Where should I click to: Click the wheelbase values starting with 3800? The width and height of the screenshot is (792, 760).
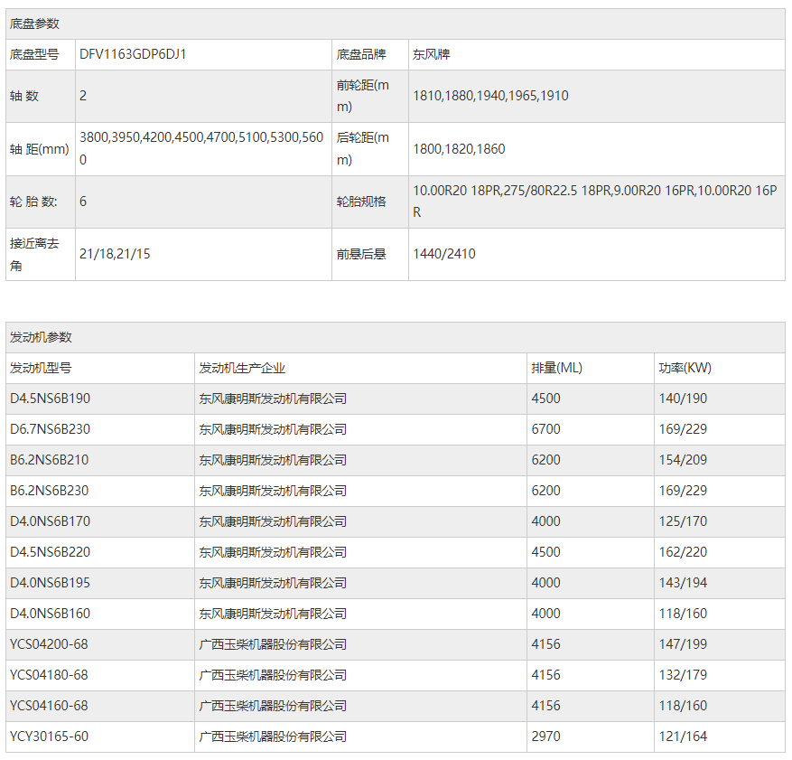point(200,148)
